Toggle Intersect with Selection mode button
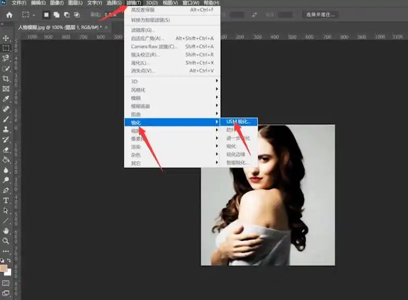The image size is (408, 300). (x=76, y=15)
